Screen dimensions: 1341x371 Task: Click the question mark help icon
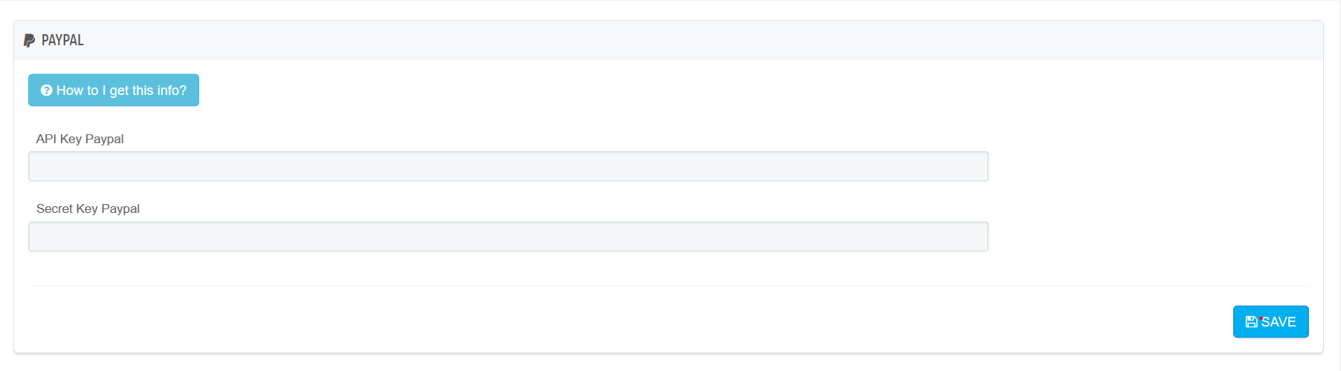point(46,91)
